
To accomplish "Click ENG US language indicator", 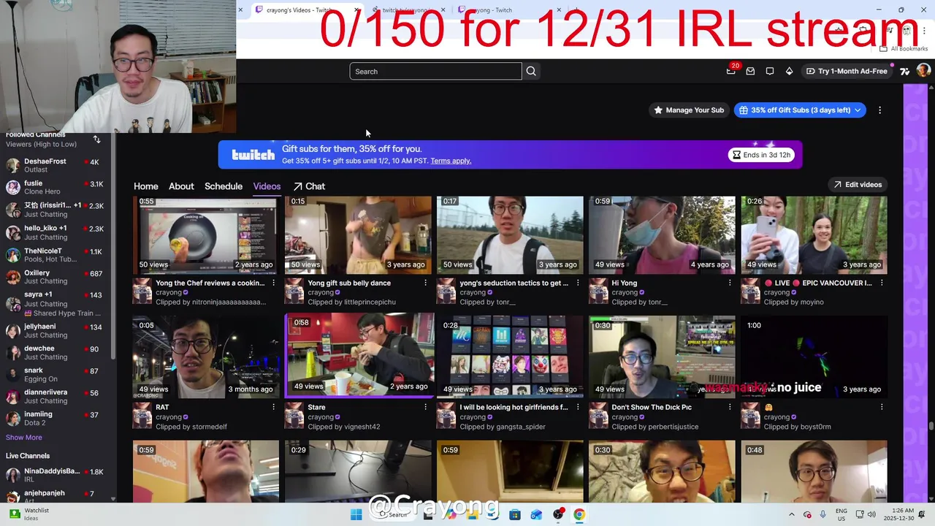I will pos(841,514).
